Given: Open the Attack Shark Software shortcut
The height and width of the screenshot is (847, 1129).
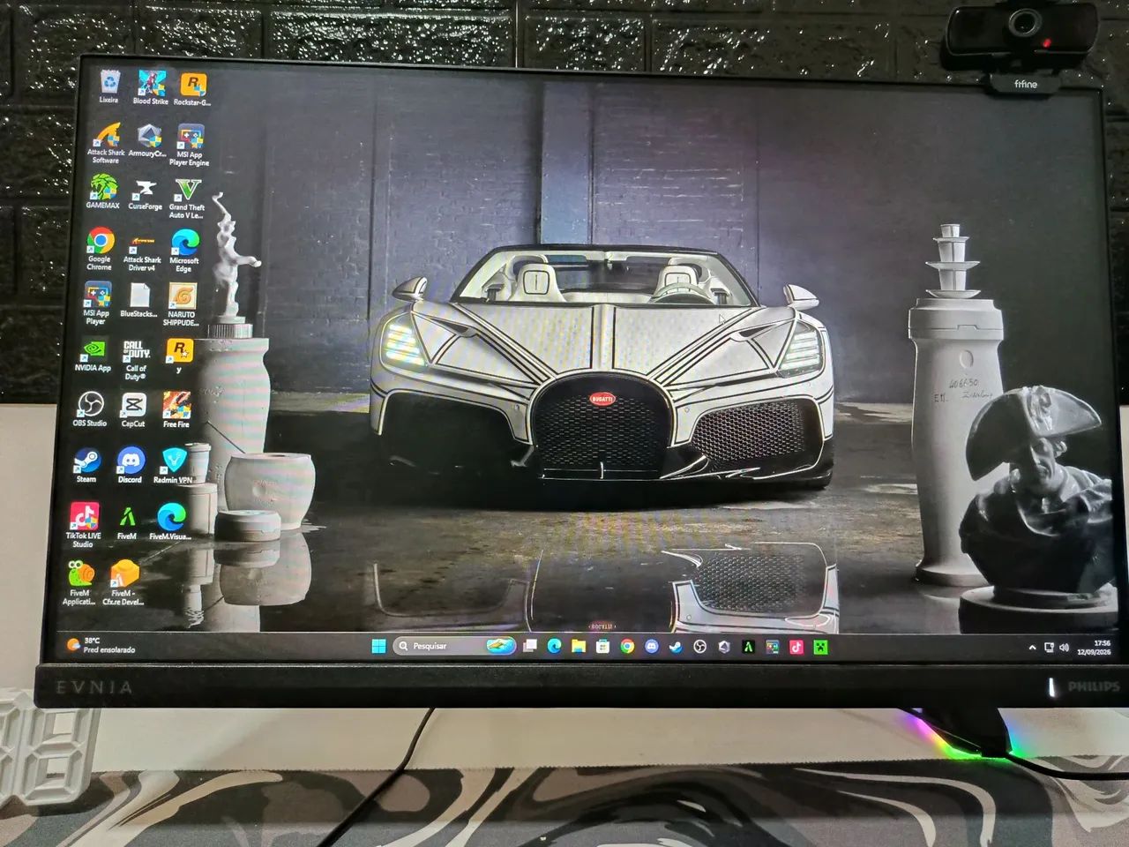Looking at the screenshot, I should tap(106, 144).
